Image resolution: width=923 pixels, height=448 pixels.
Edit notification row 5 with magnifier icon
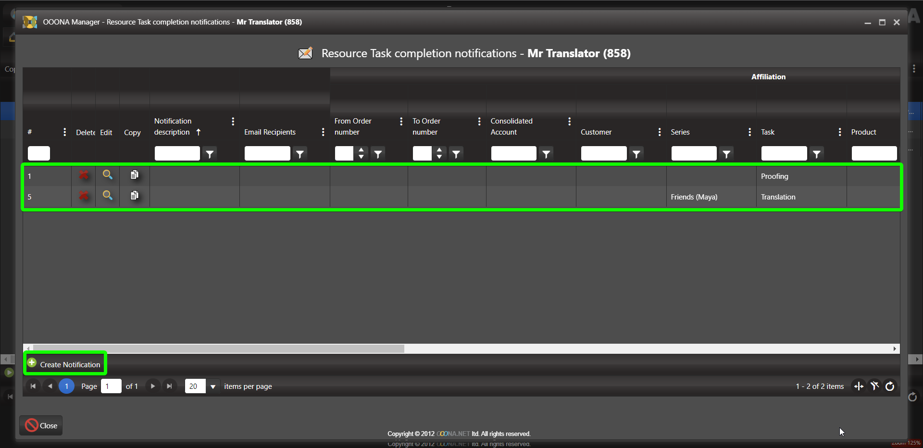point(108,195)
